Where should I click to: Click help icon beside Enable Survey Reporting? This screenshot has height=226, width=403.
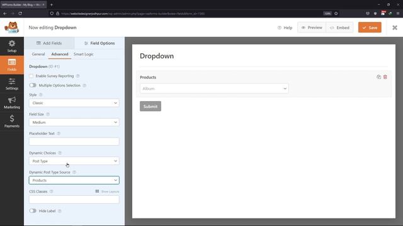[78, 76]
